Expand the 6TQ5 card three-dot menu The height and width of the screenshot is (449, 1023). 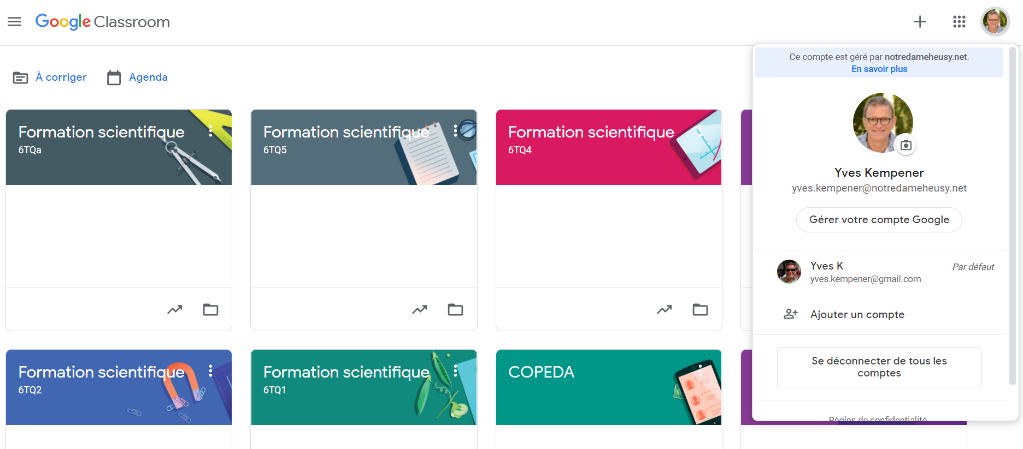coord(455,131)
